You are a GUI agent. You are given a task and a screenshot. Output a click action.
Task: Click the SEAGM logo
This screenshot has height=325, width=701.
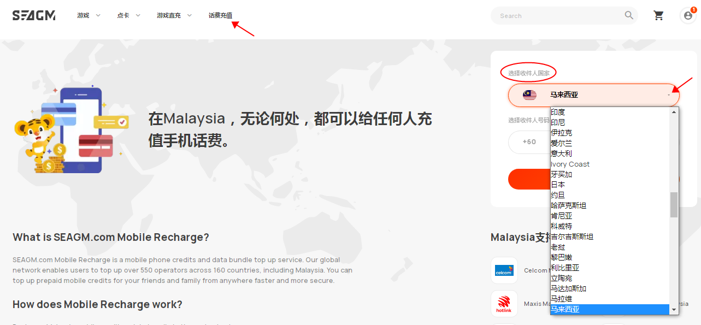[x=34, y=15]
